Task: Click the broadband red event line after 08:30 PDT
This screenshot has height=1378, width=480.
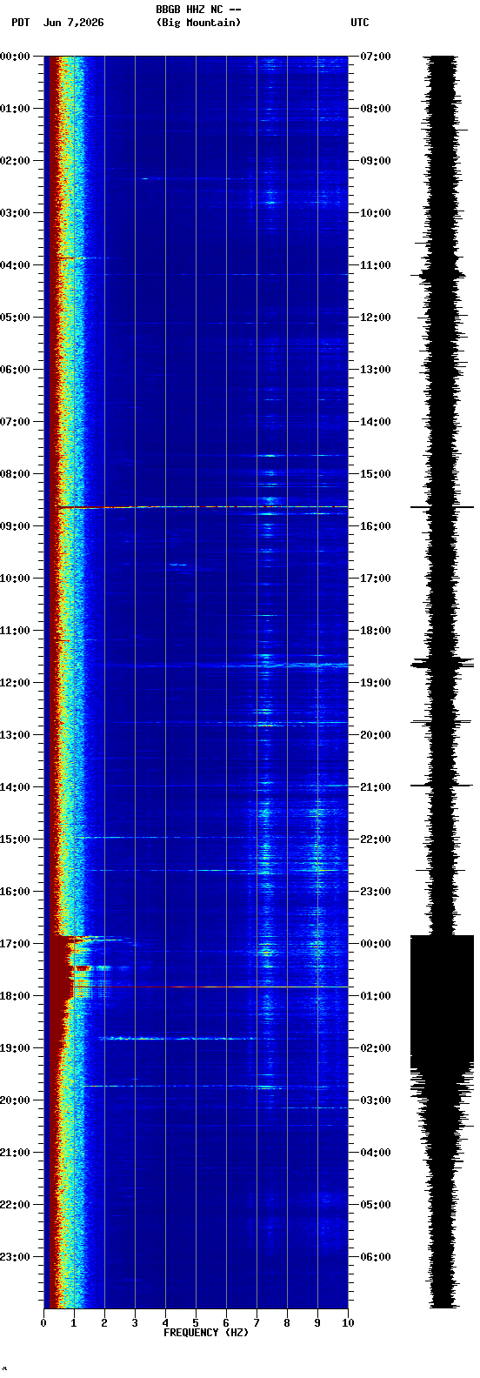Action: coord(203,506)
